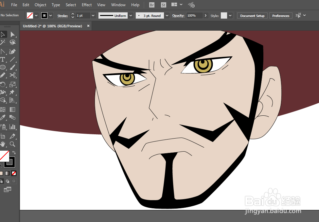Viewport: 319px width, 222px height.
Task: Open the stroke weight dropdown
Action: (x=93, y=16)
